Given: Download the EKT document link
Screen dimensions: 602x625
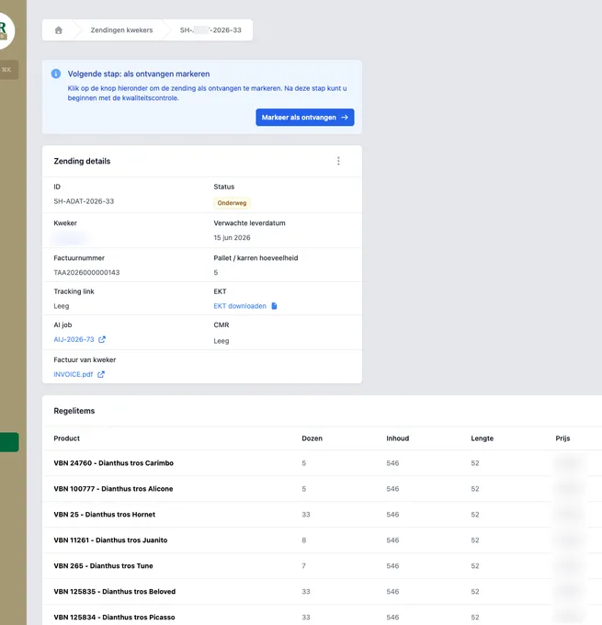Looking at the screenshot, I should tap(240, 306).
